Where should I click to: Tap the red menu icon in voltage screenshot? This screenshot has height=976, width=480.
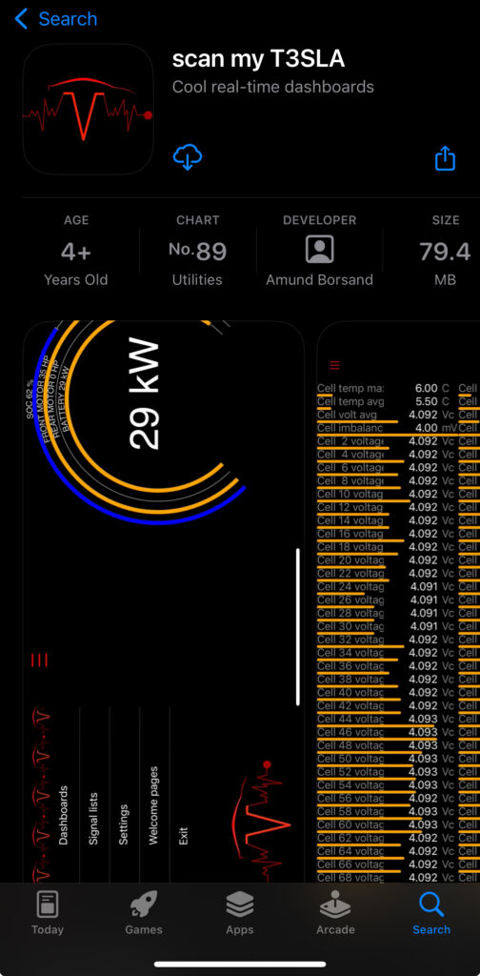tap(335, 365)
